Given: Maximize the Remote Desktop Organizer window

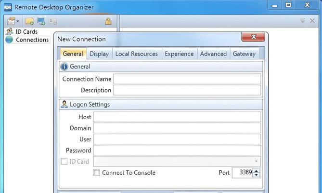Looking at the screenshot, I should 288,5.
